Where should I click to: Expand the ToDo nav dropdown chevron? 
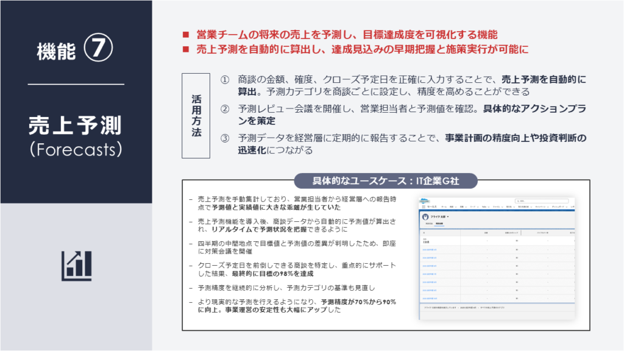(489, 208)
